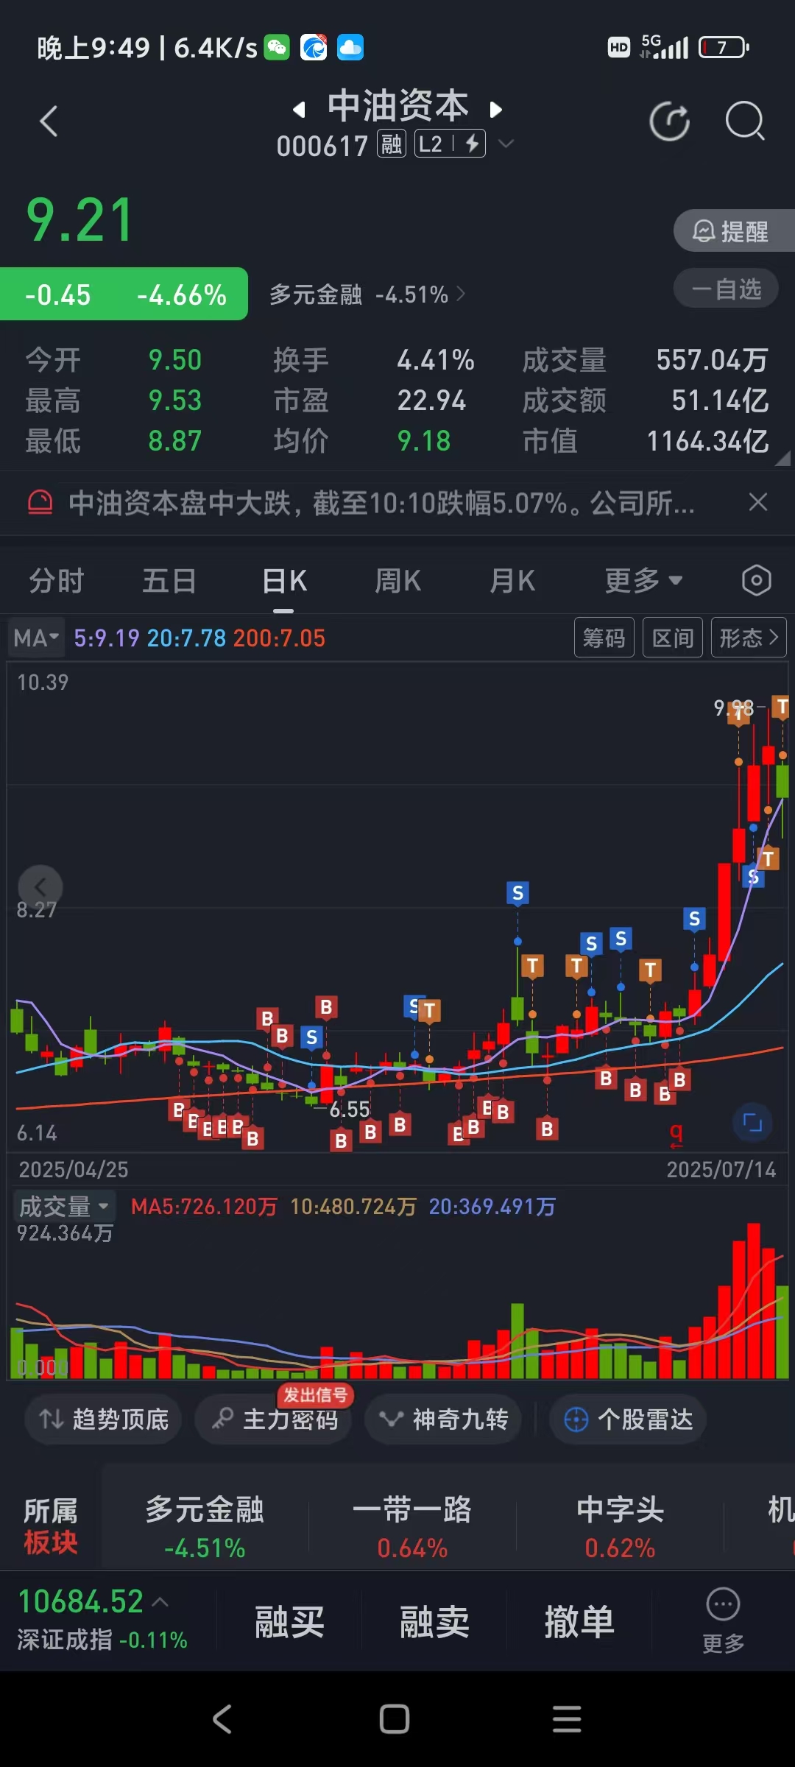Open 多元金融 sector card
Screen dimensions: 795x1767
(x=205, y=1528)
